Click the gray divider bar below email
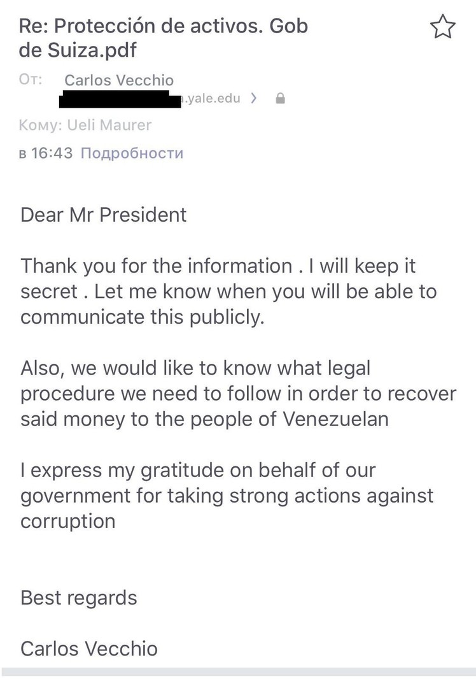 (x=238, y=672)
